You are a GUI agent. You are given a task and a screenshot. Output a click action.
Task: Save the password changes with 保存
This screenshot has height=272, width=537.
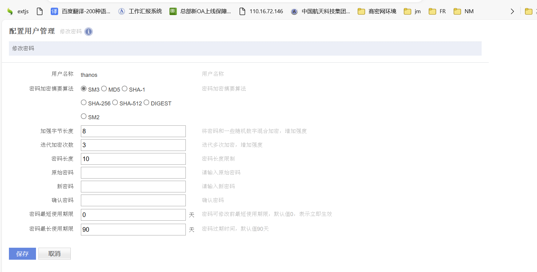tap(22, 254)
